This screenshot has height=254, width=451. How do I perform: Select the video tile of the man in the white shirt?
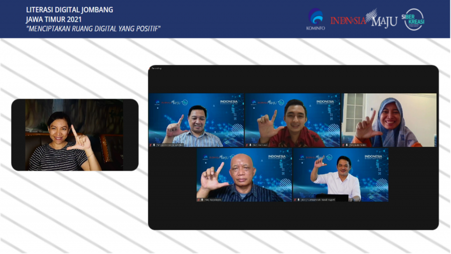(340, 175)
